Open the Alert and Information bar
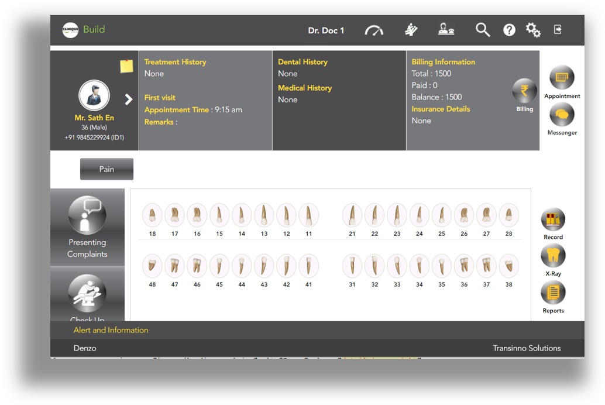The height and width of the screenshot is (405, 605). (x=111, y=330)
